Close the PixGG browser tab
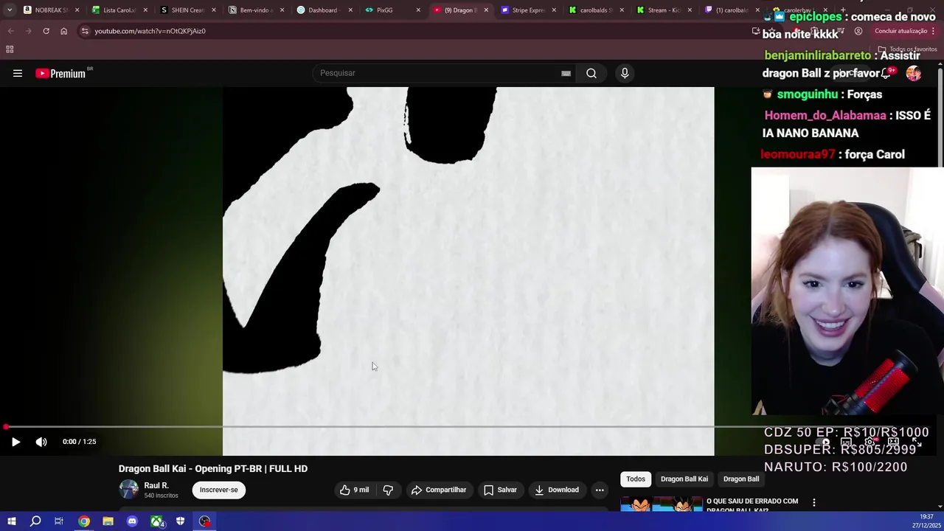Screen dimensions: 944x531 pos(418,10)
